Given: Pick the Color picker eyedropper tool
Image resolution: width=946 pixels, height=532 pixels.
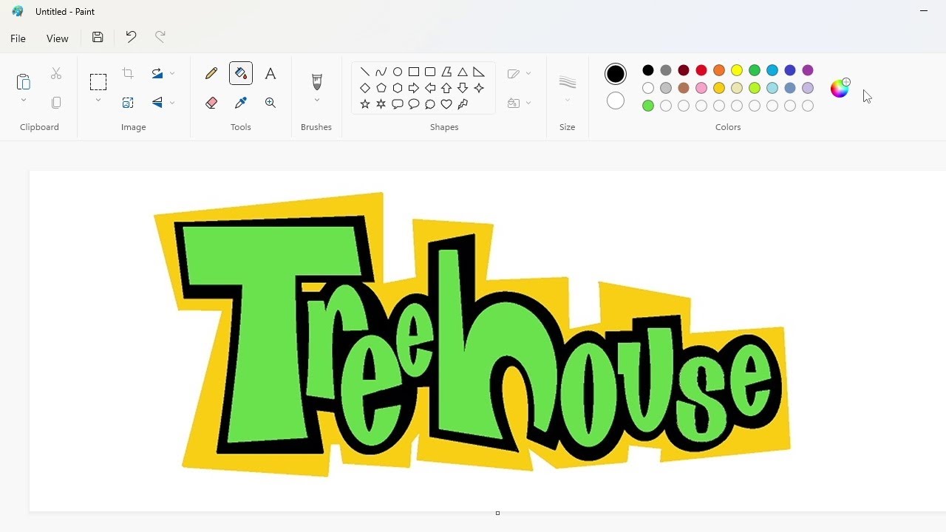Looking at the screenshot, I should click(x=241, y=103).
